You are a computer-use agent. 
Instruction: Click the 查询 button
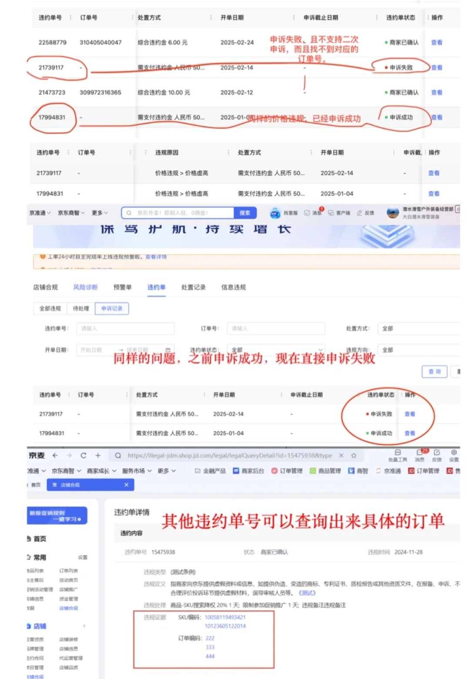pyautogui.click(x=435, y=371)
